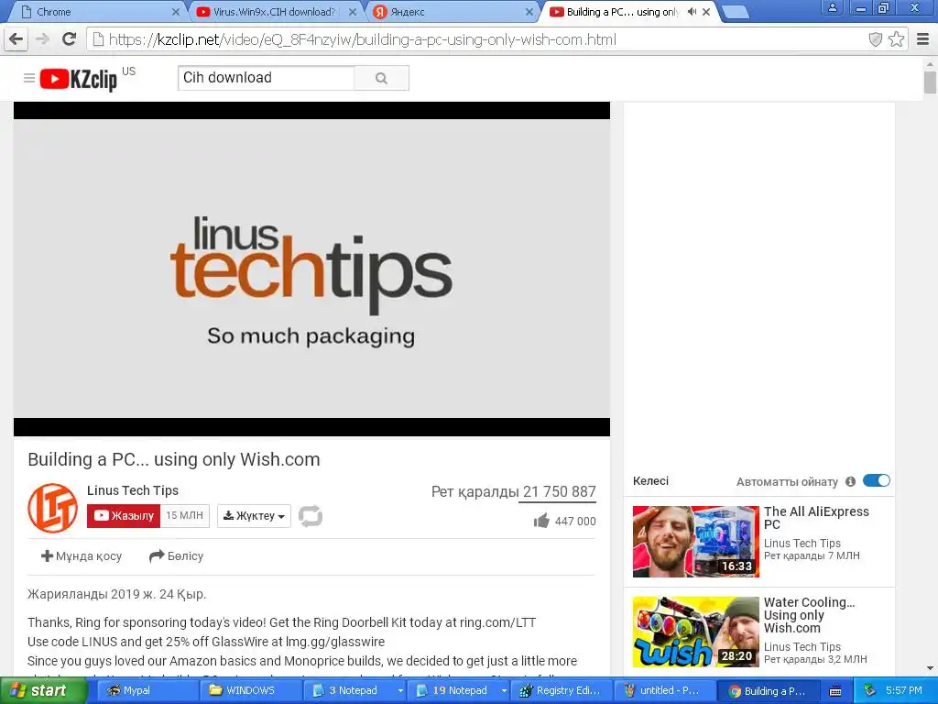Click the video player area
938x704 pixels.
coord(311,269)
